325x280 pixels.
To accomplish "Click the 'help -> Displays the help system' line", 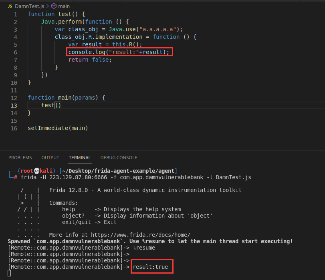I will click(121, 209).
